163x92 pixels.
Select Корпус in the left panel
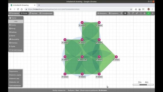(x=16, y=18)
